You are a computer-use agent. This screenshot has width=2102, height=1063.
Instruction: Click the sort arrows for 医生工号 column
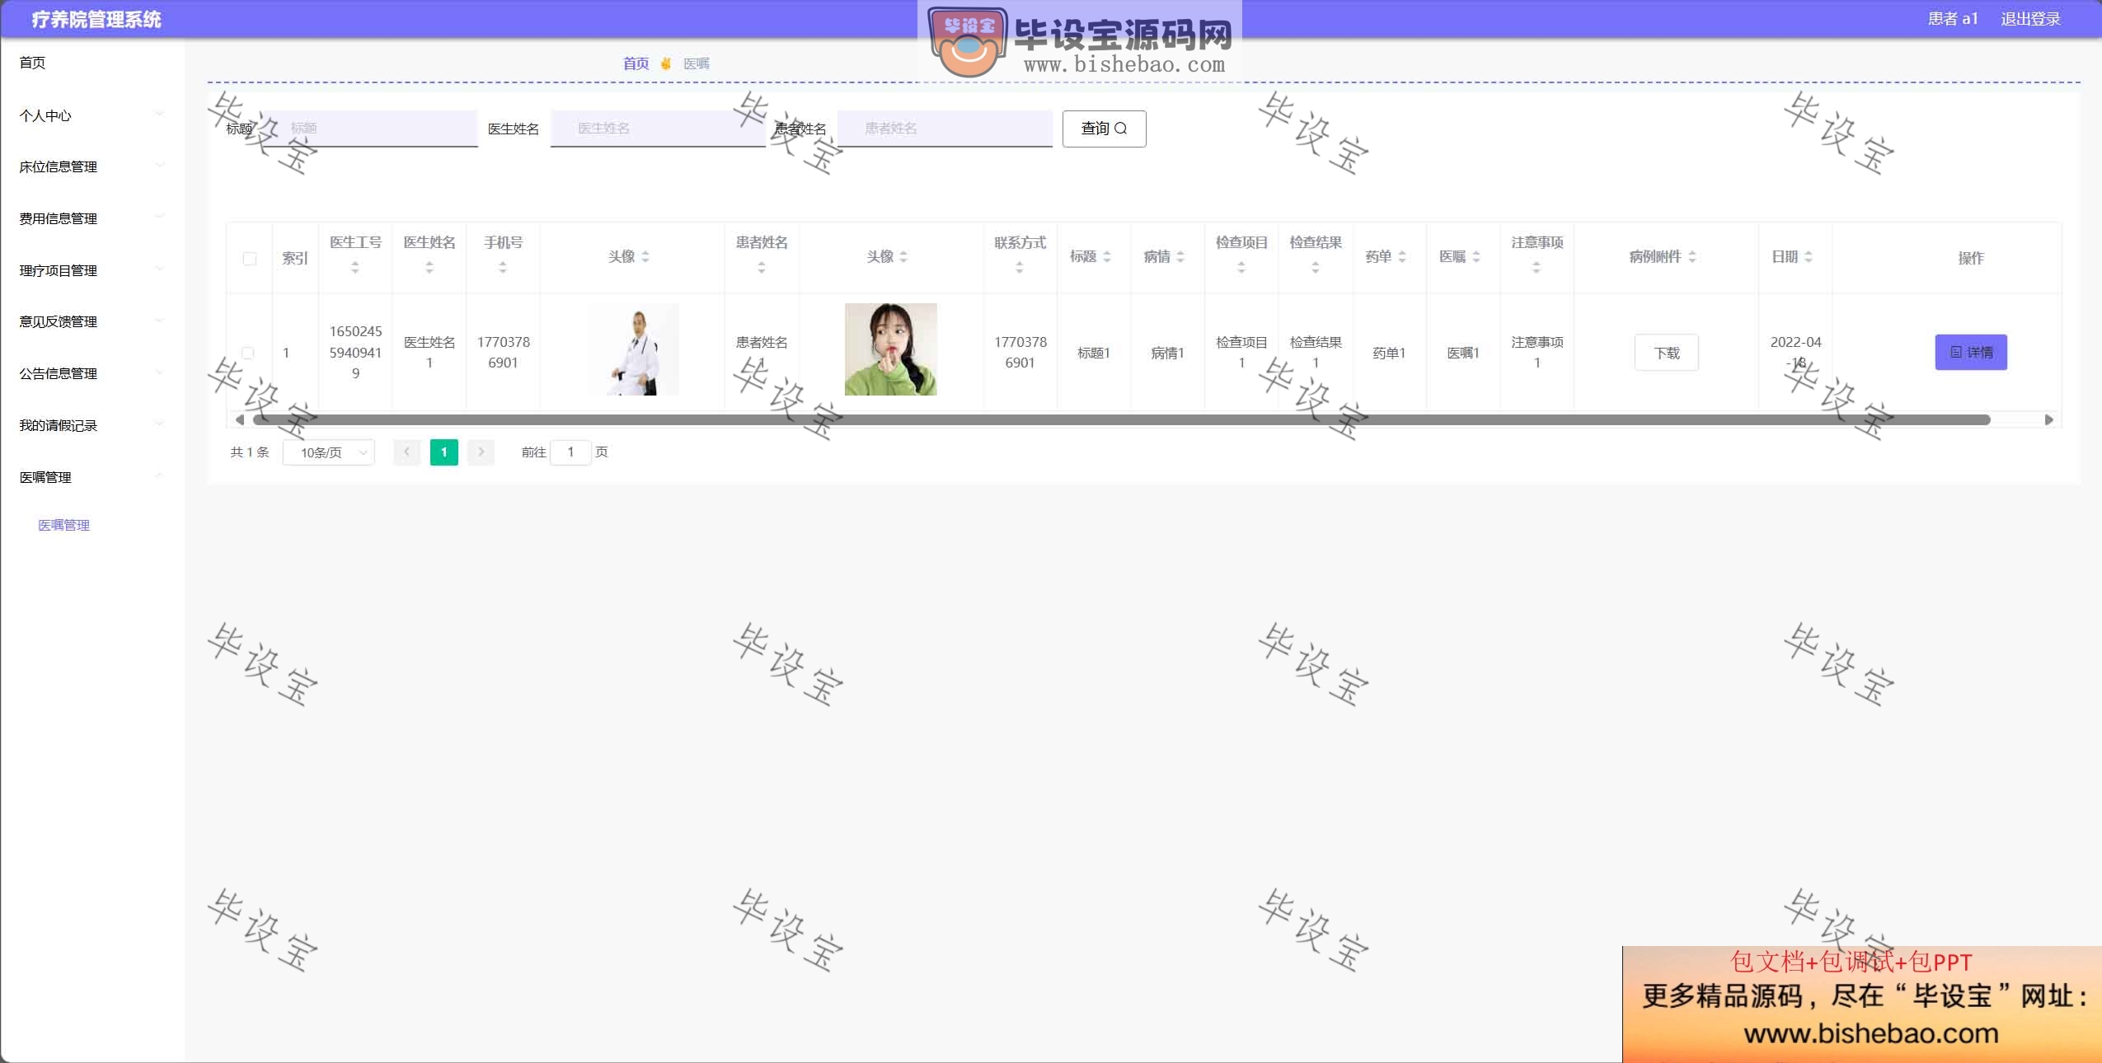point(354,268)
